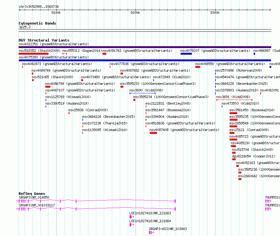Select the RefSeq Genes track title
280x236 pixels.
click(x=32, y=194)
